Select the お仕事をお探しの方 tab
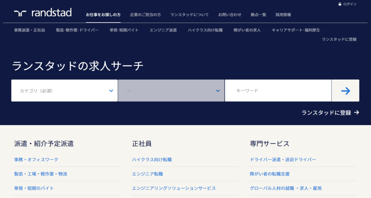The height and width of the screenshot is (198, 371). 103,15
